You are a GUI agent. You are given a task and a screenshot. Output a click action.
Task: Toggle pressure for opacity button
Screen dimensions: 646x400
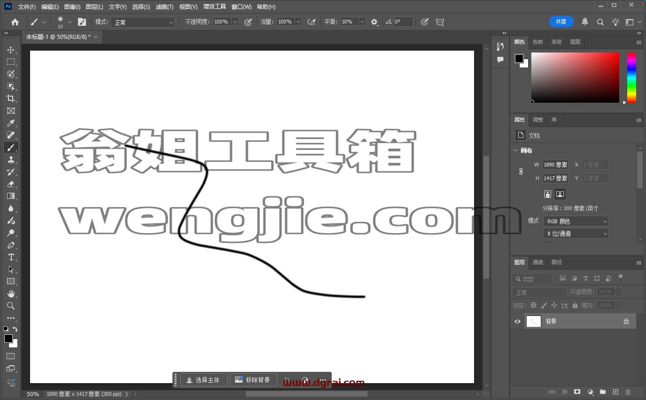248,22
